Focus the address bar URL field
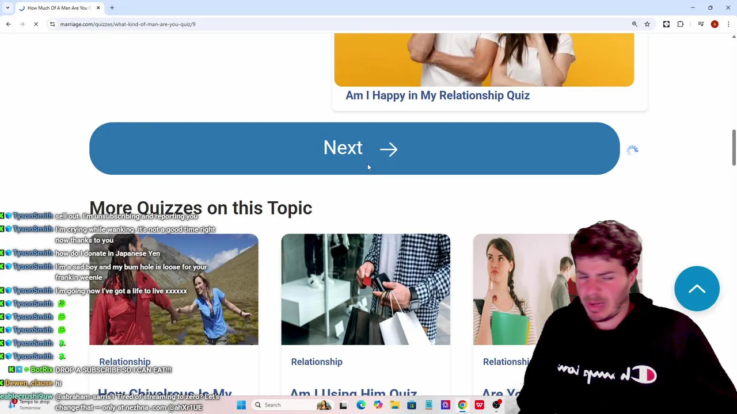Viewport: 737px width, 414px height. pyautogui.click(x=340, y=24)
